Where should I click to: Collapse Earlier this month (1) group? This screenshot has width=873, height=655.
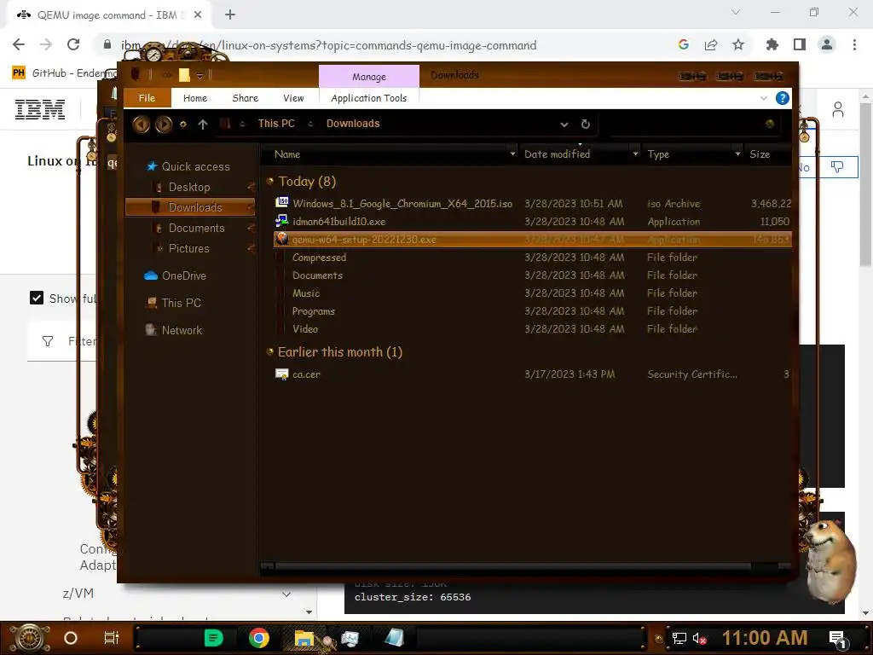point(270,351)
